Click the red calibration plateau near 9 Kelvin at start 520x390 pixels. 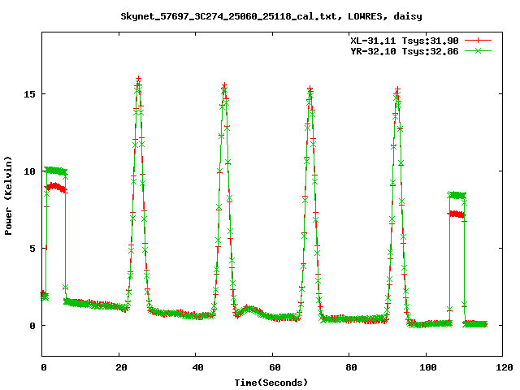56,188
